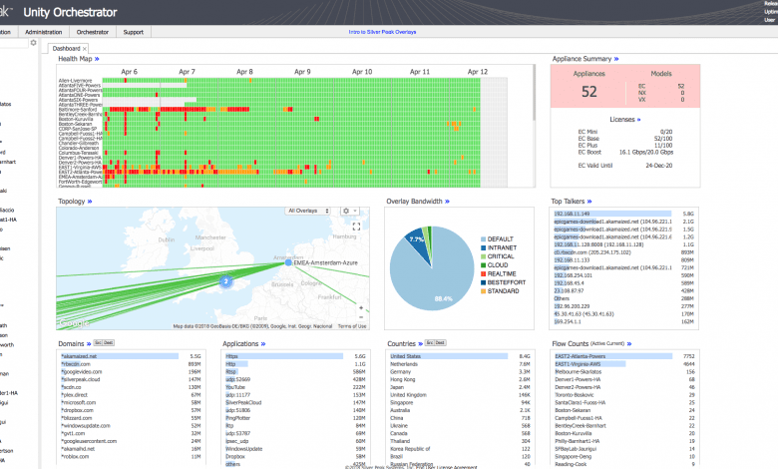Select the YouTube application row
Viewport: 778px width, 469px height.
coord(295,387)
